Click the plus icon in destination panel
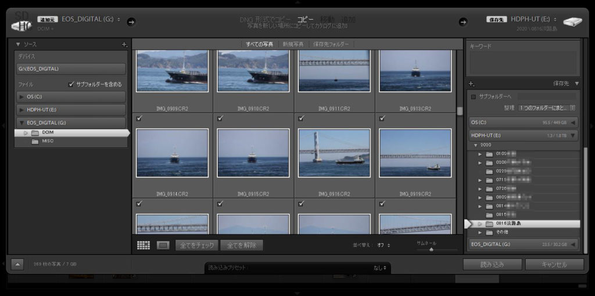Viewport: 595px width, 296px height. pos(471,84)
